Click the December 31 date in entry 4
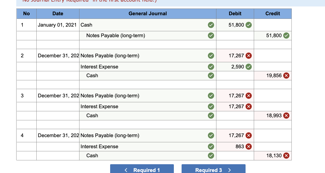The image size is (325, 173). click(58, 136)
